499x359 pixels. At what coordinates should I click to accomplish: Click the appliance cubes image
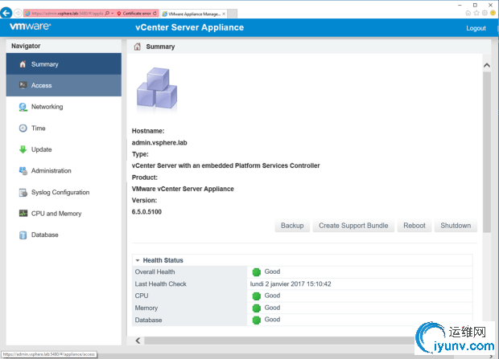coord(157,89)
